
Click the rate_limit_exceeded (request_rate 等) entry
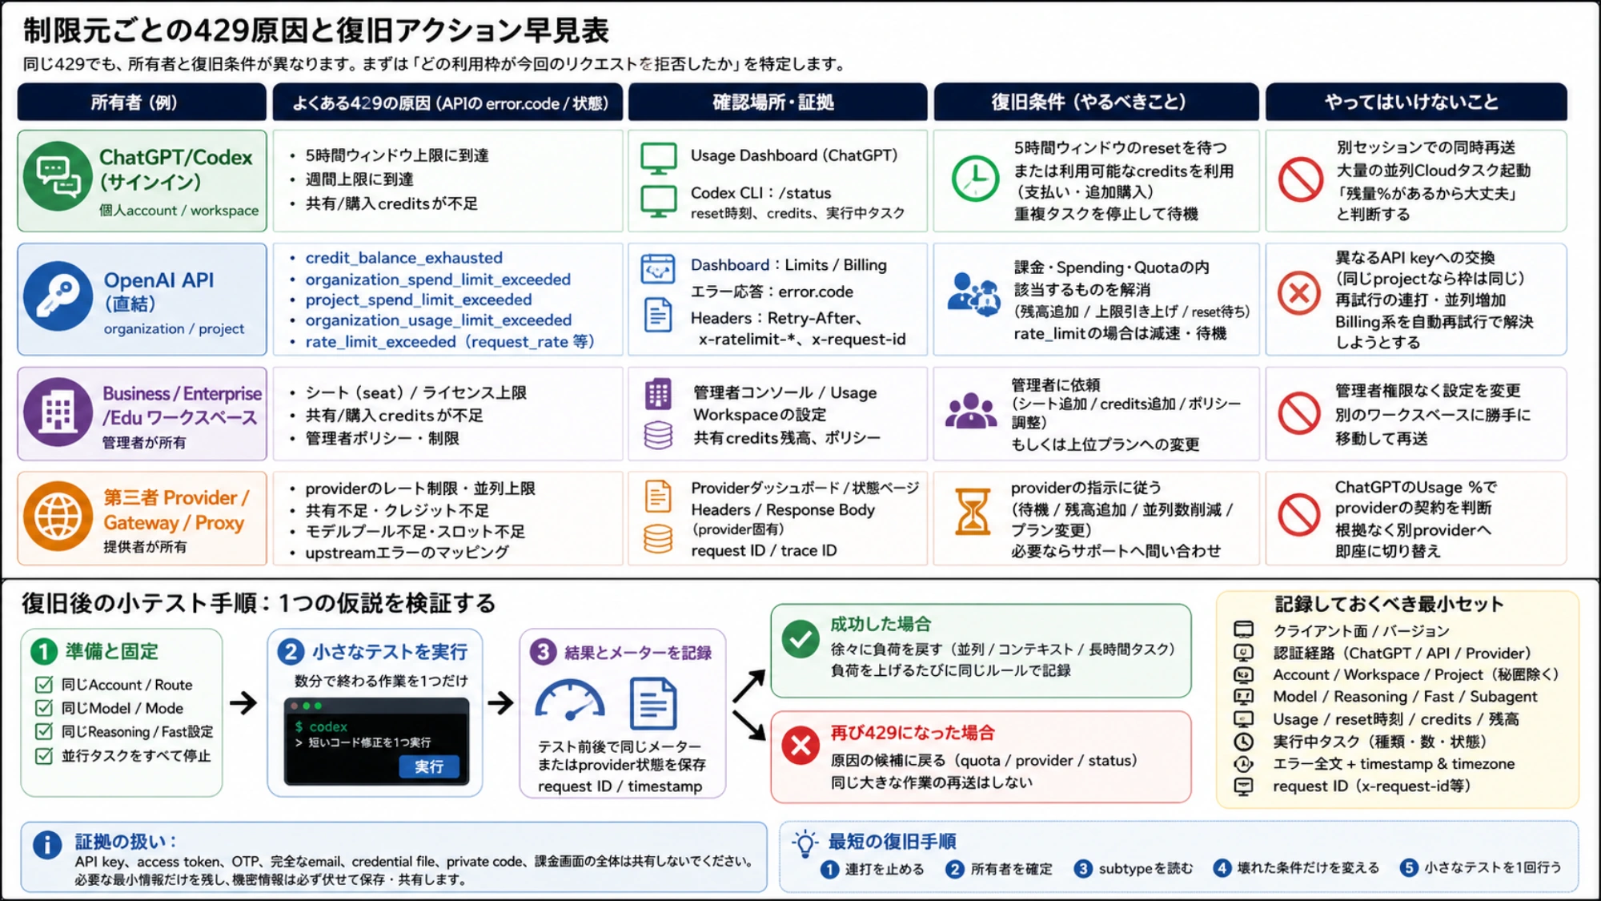click(x=450, y=342)
